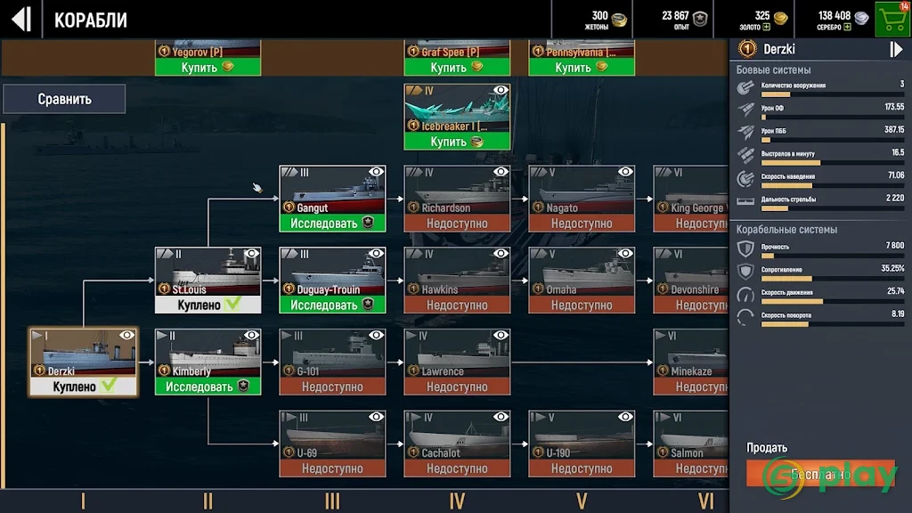Click the aiming speed icon
This screenshot has height=513, width=912.
point(745,178)
